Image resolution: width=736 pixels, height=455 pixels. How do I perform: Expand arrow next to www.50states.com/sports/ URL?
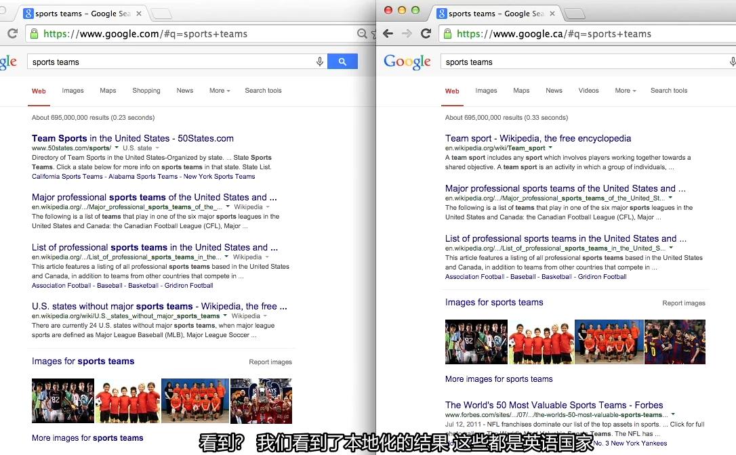[117, 148]
